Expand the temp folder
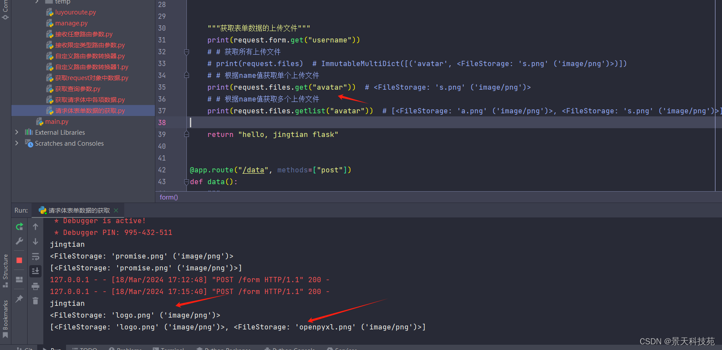Screen dimensions: 722x350 37,2
